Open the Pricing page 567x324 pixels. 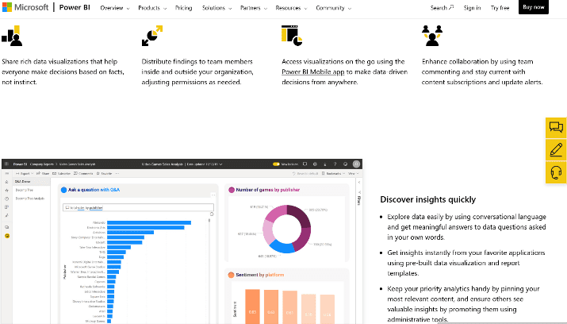(183, 8)
